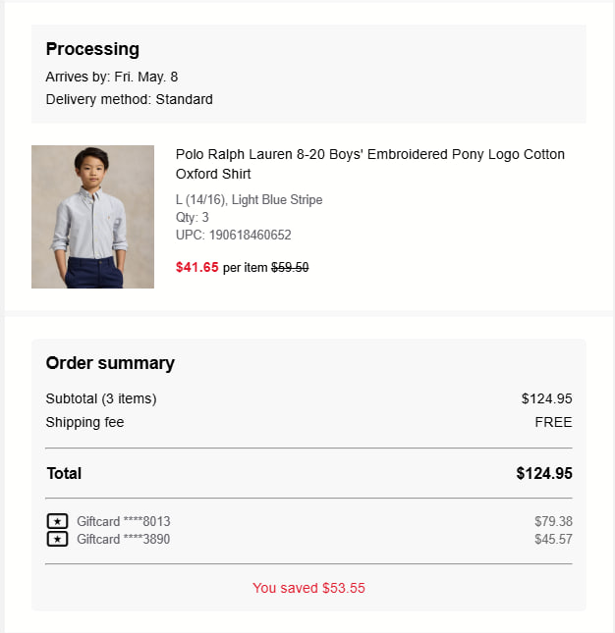Viewport: 615px width, 633px height.
Task: Open the Polo Ralph Lauren Oxford Shirt title
Action: coord(369,164)
